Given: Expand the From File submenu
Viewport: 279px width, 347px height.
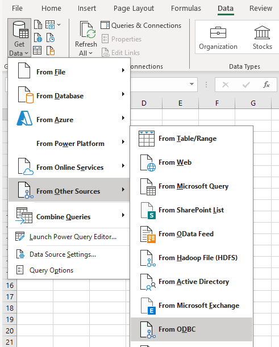Looking at the screenshot, I should click(x=69, y=71).
